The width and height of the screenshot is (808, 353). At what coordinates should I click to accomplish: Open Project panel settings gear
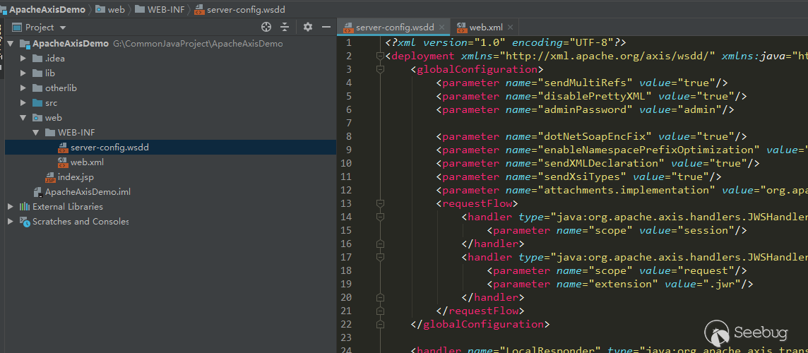tap(307, 27)
